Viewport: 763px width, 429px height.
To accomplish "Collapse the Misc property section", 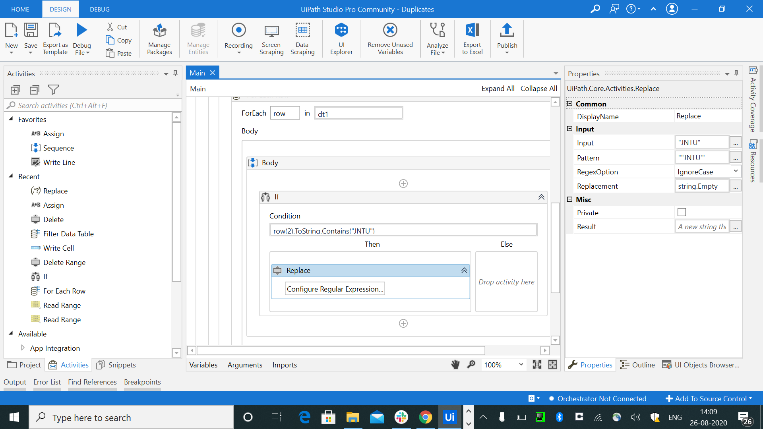I will click(x=569, y=199).
